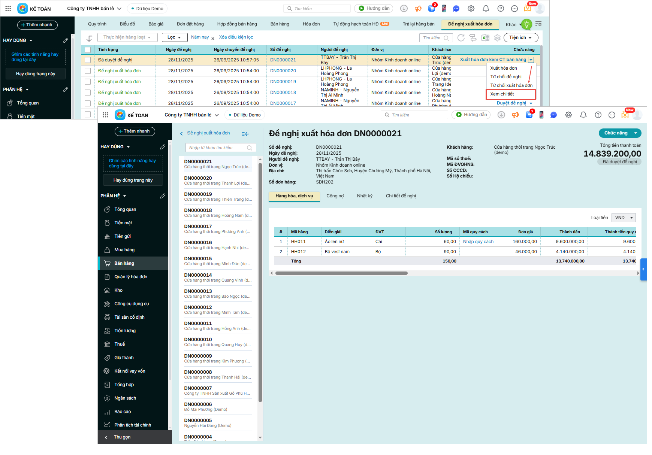The height and width of the screenshot is (455, 652).
Task: Click the refresh icon beside top search box
Action: [x=461, y=38]
